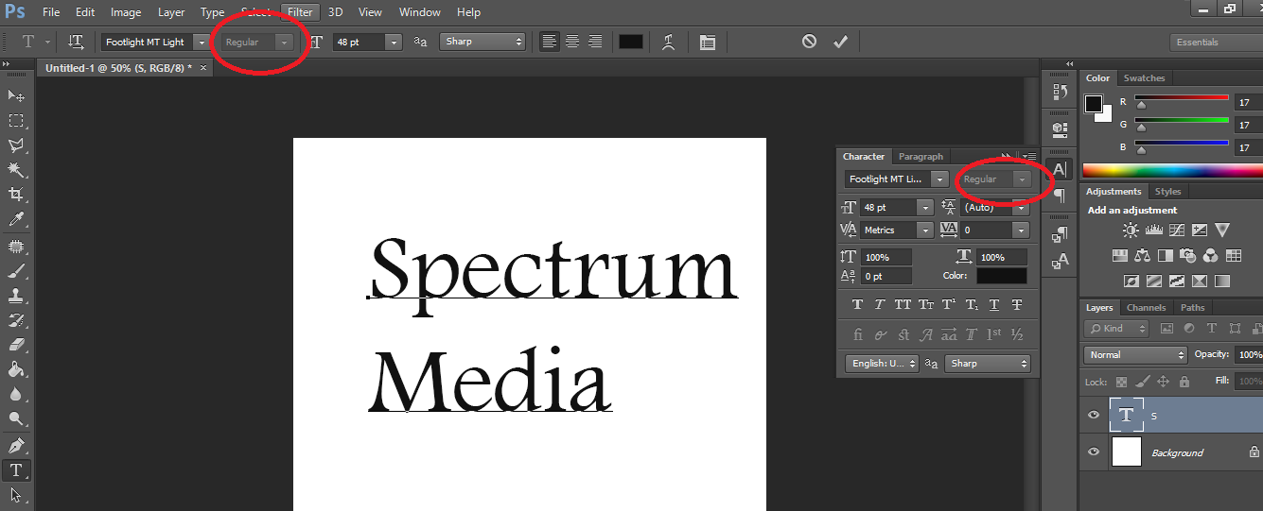Select the Crop tool

click(x=16, y=194)
